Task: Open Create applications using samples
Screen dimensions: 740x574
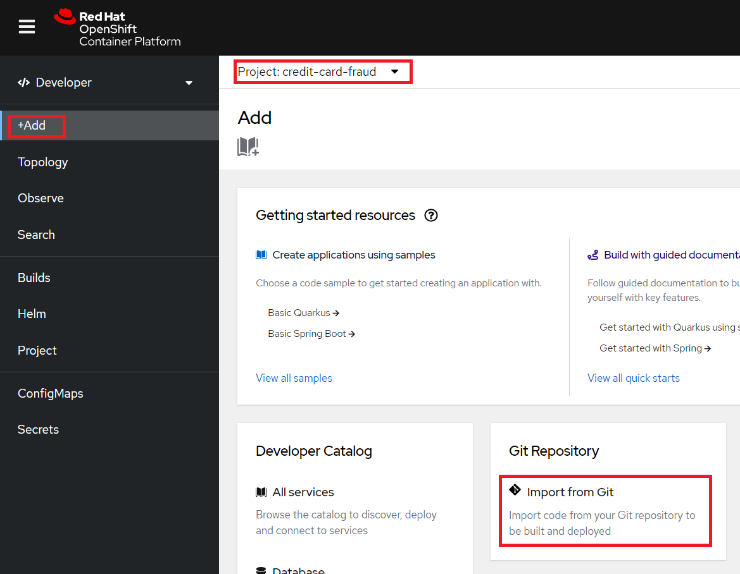Action: click(x=354, y=255)
